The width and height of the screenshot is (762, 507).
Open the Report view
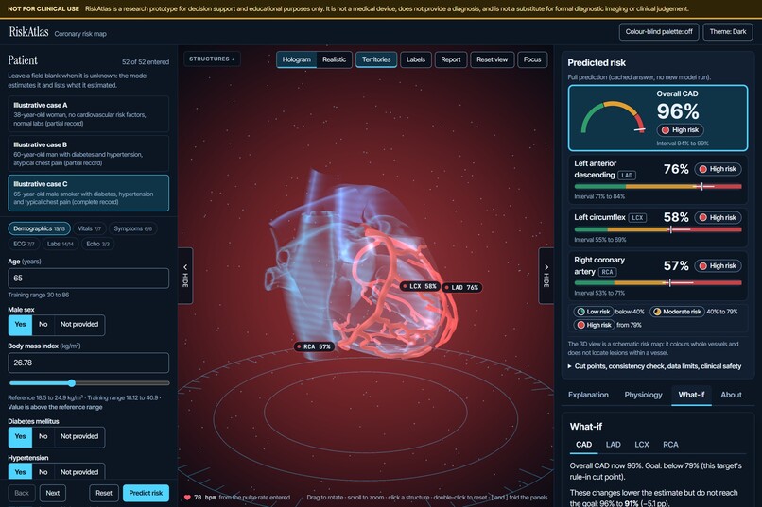(x=451, y=59)
